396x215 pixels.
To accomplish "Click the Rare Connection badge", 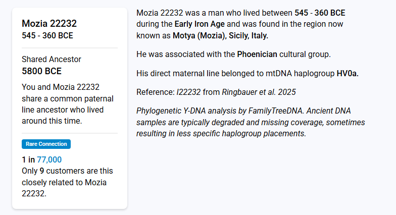I will (46, 144).
